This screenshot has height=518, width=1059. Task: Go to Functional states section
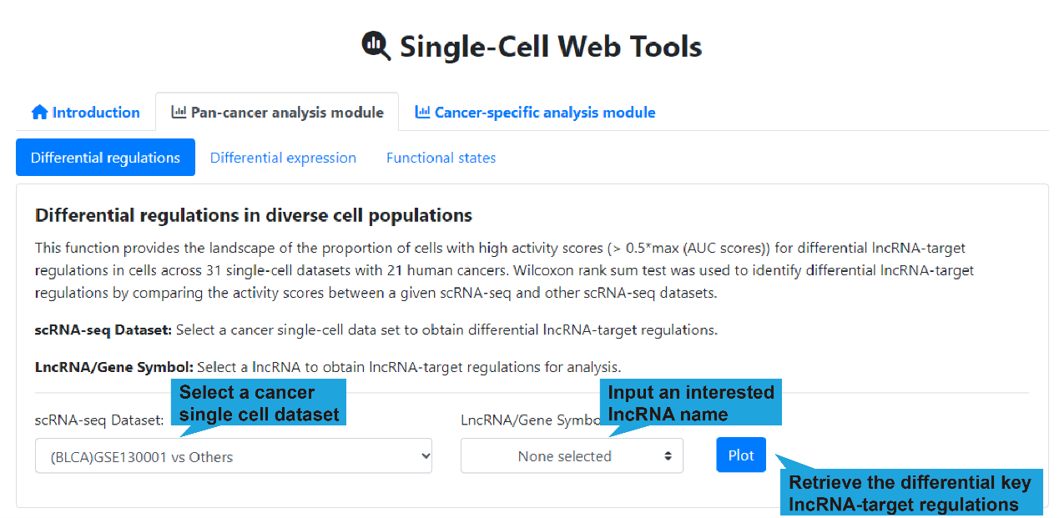click(441, 158)
